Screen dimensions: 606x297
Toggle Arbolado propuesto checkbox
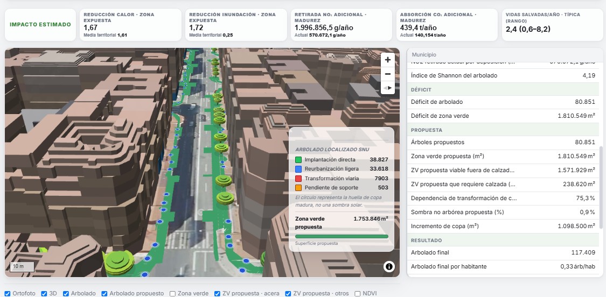click(104, 294)
